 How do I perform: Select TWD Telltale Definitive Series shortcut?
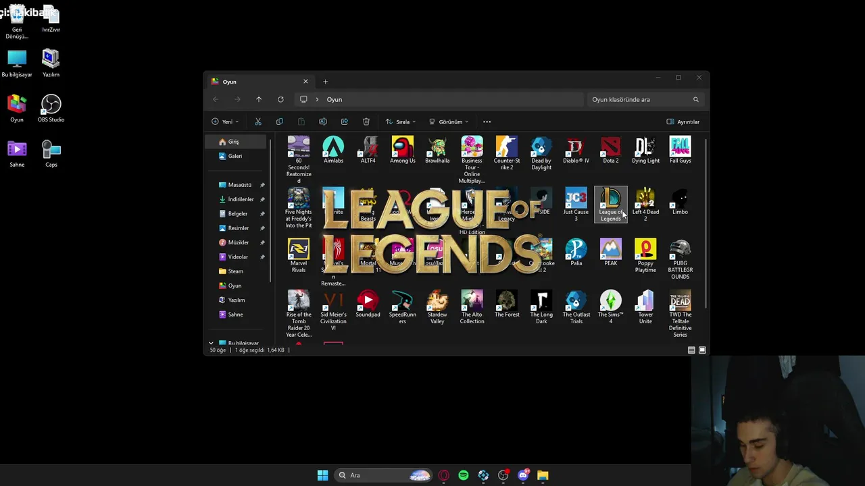click(680, 315)
